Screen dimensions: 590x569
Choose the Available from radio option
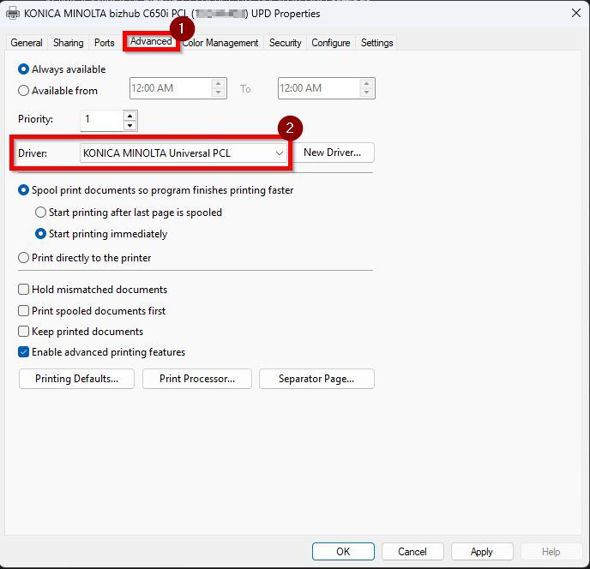pyautogui.click(x=24, y=91)
